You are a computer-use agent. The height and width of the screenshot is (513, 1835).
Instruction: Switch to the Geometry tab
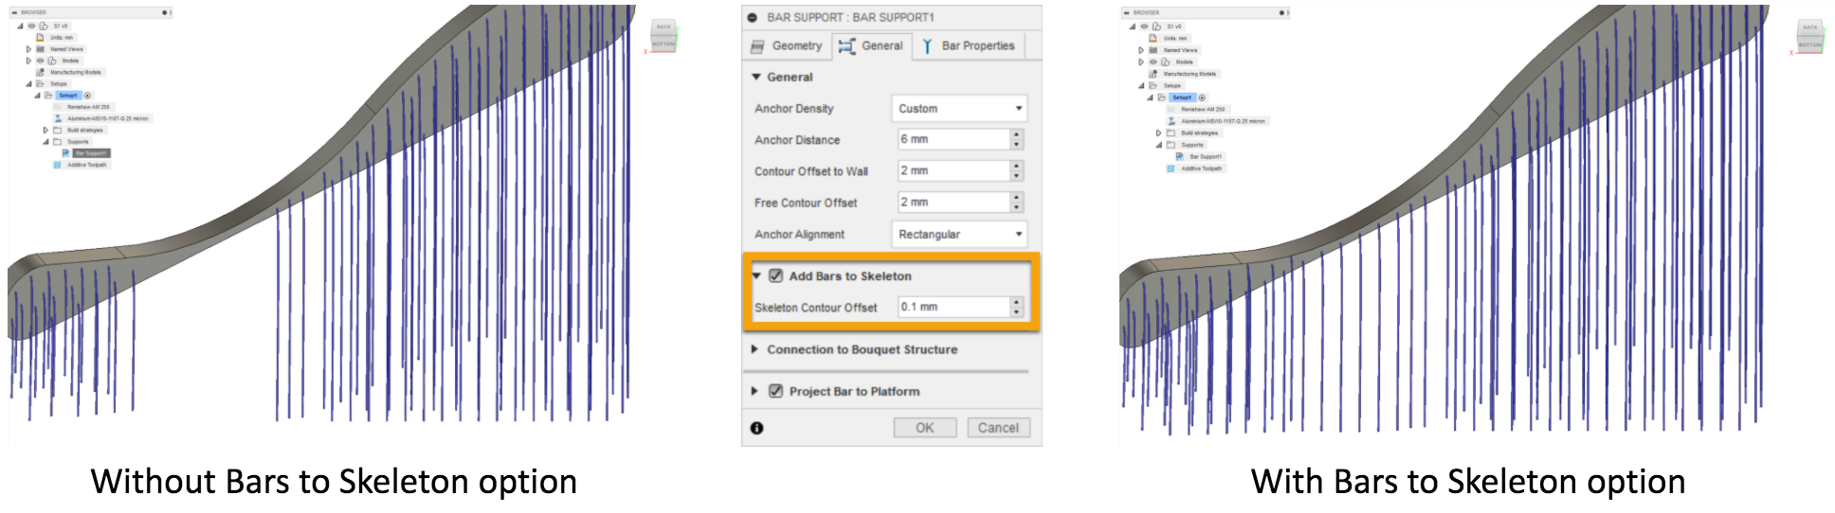coord(786,45)
